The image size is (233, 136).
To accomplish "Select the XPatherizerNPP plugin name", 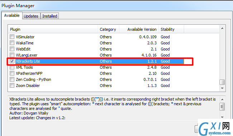I will pos(29,73).
